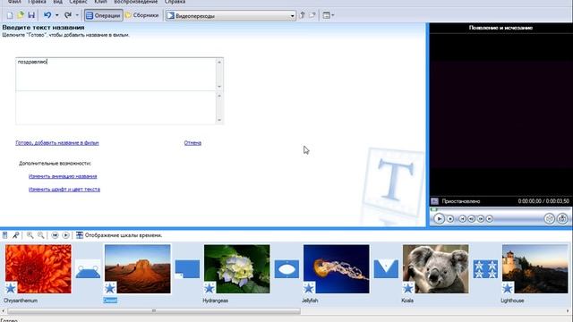
Task: Open the Сервис menu
Action: tap(78, 2)
